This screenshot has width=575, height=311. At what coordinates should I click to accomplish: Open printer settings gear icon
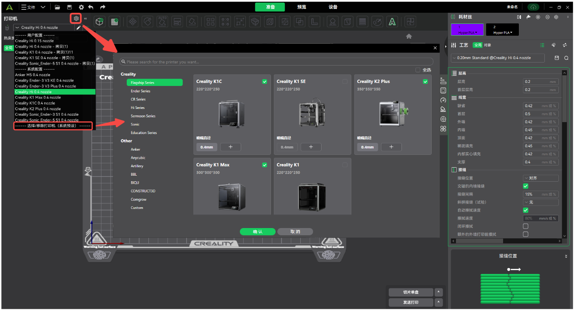tap(76, 18)
